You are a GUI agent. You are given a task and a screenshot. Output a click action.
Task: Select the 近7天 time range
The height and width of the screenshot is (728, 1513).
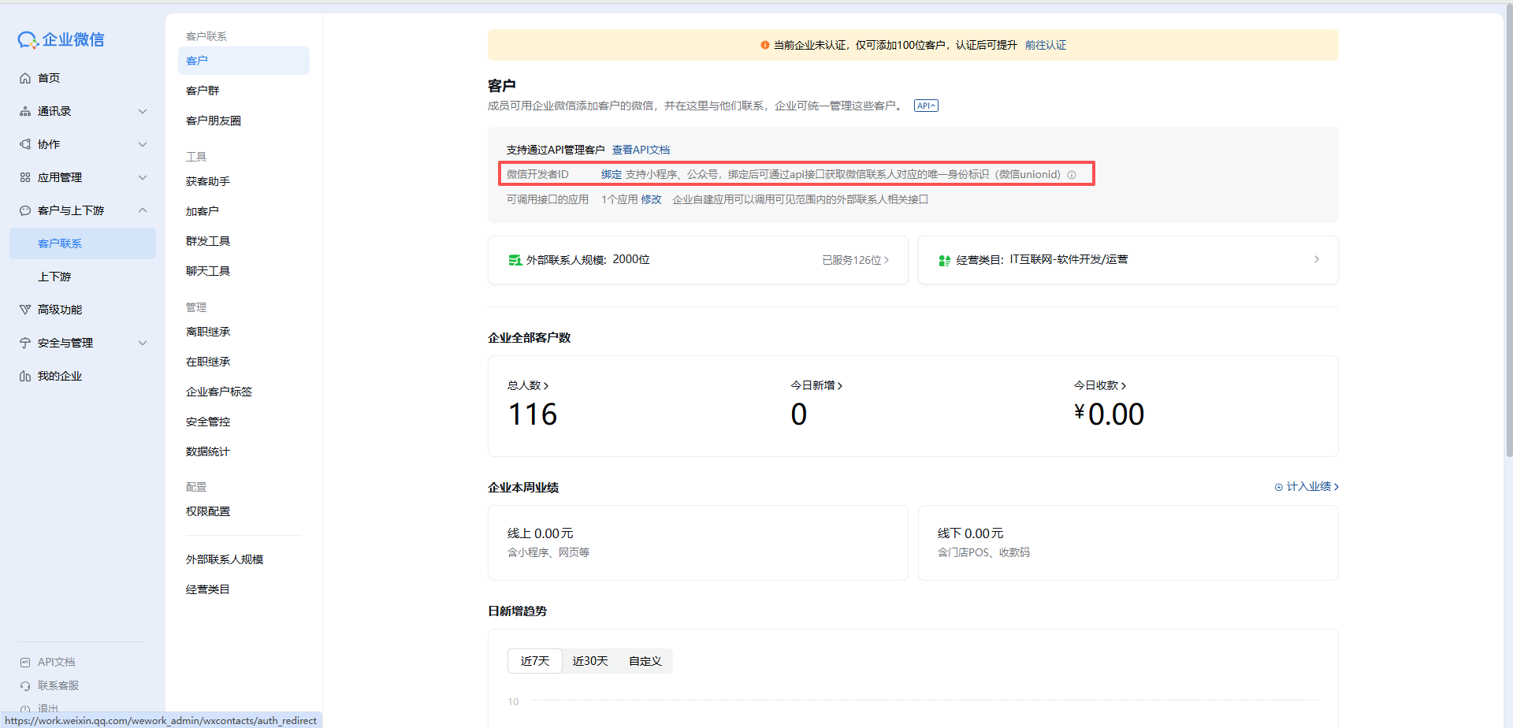coord(535,661)
